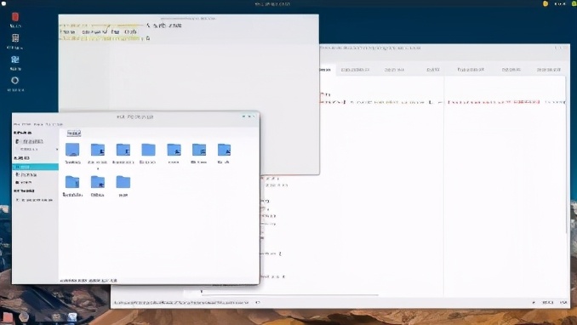Open the last folder in the file manager's top row
The height and width of the screenshot is (325, 577).
click(224, 150)
